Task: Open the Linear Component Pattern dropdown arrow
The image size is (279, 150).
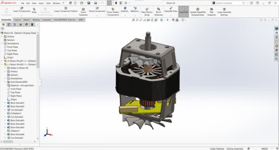Action: [66, 16]
